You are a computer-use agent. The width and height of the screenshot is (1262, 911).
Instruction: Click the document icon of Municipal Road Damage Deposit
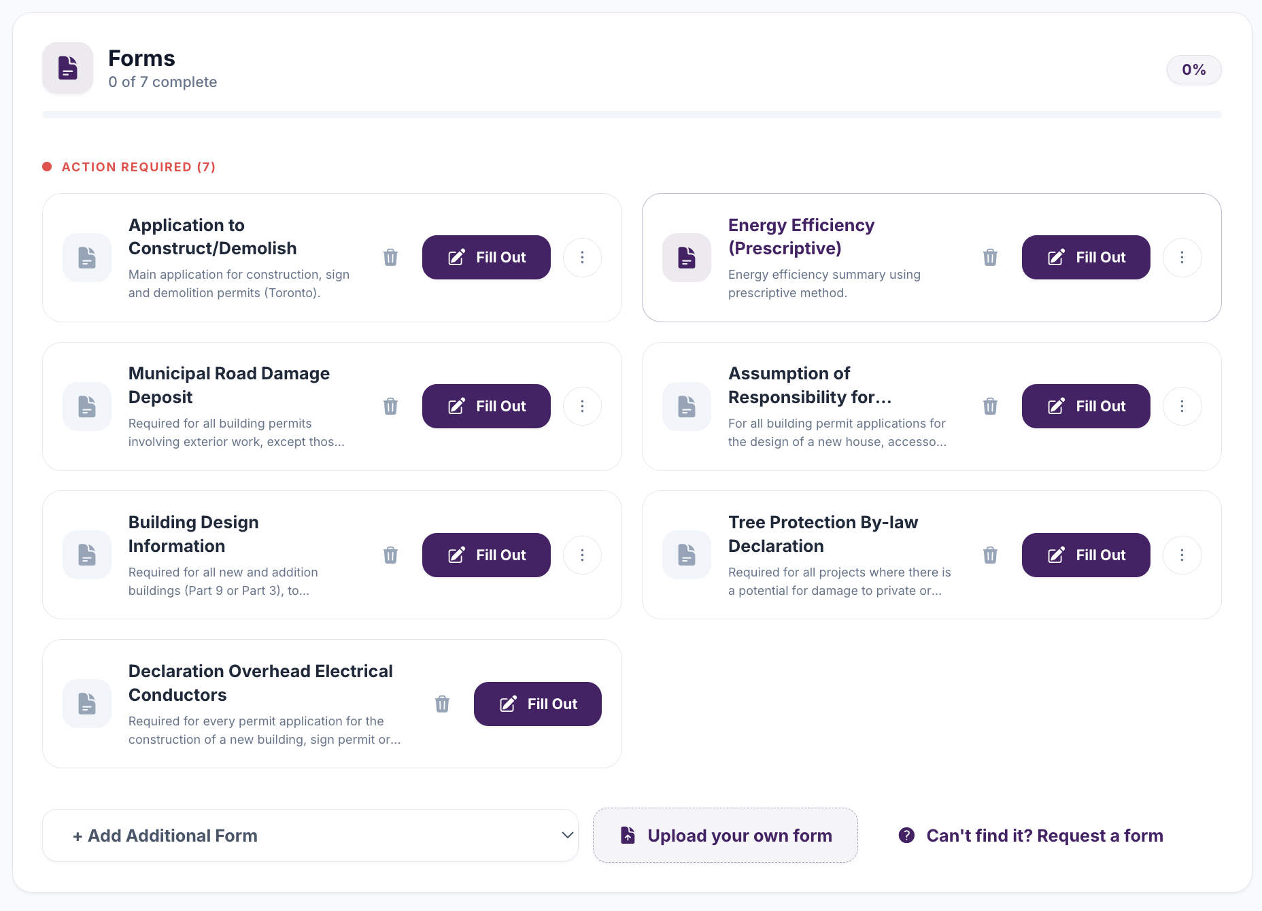pos(87,407)
